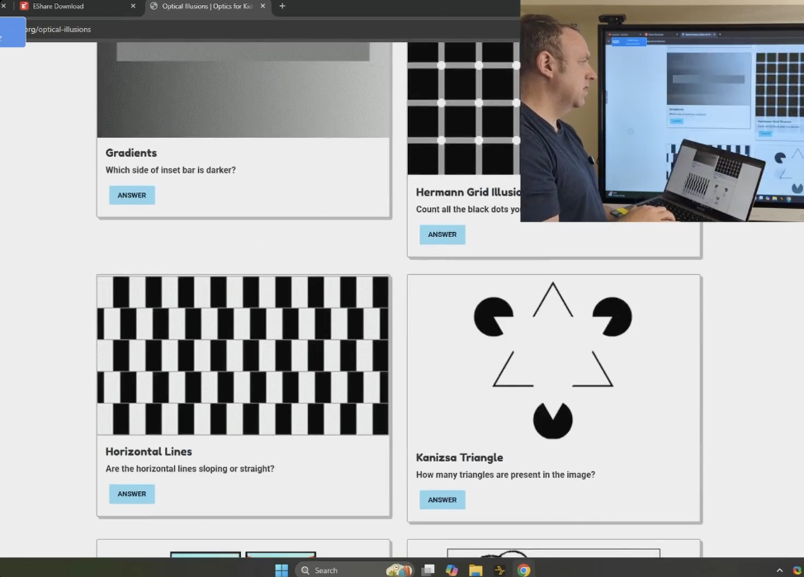Open the Windows Start menu
This screenshot has height=577, width=804.
coord(281,570)
